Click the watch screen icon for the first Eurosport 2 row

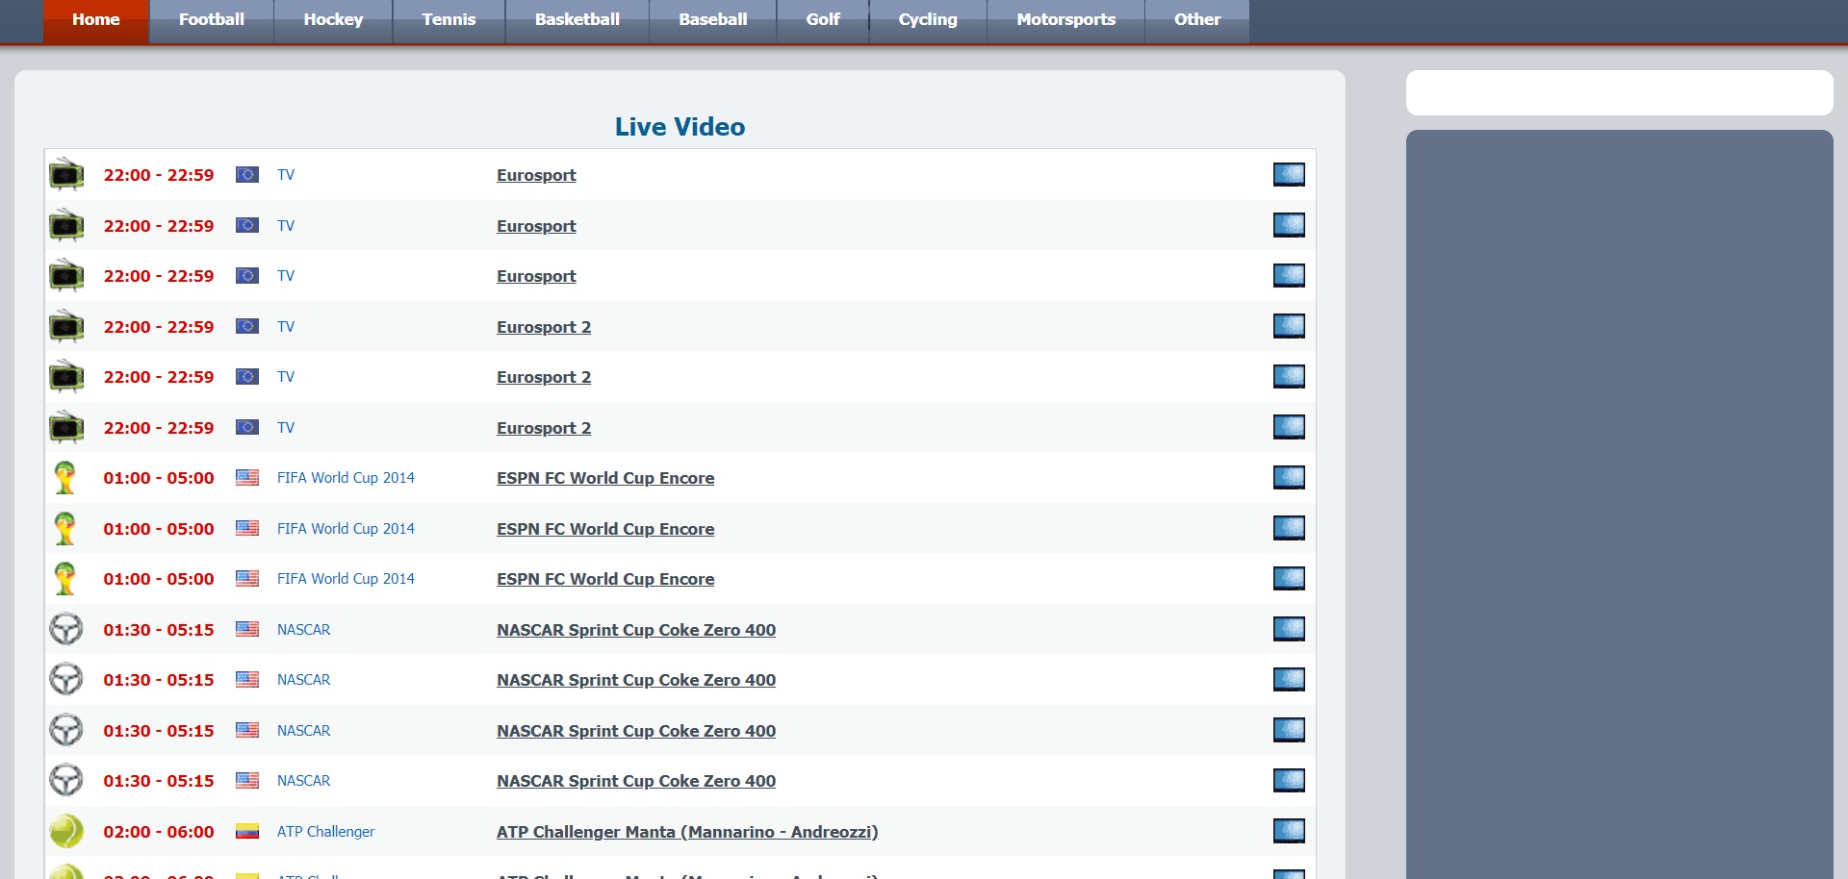1289,326
